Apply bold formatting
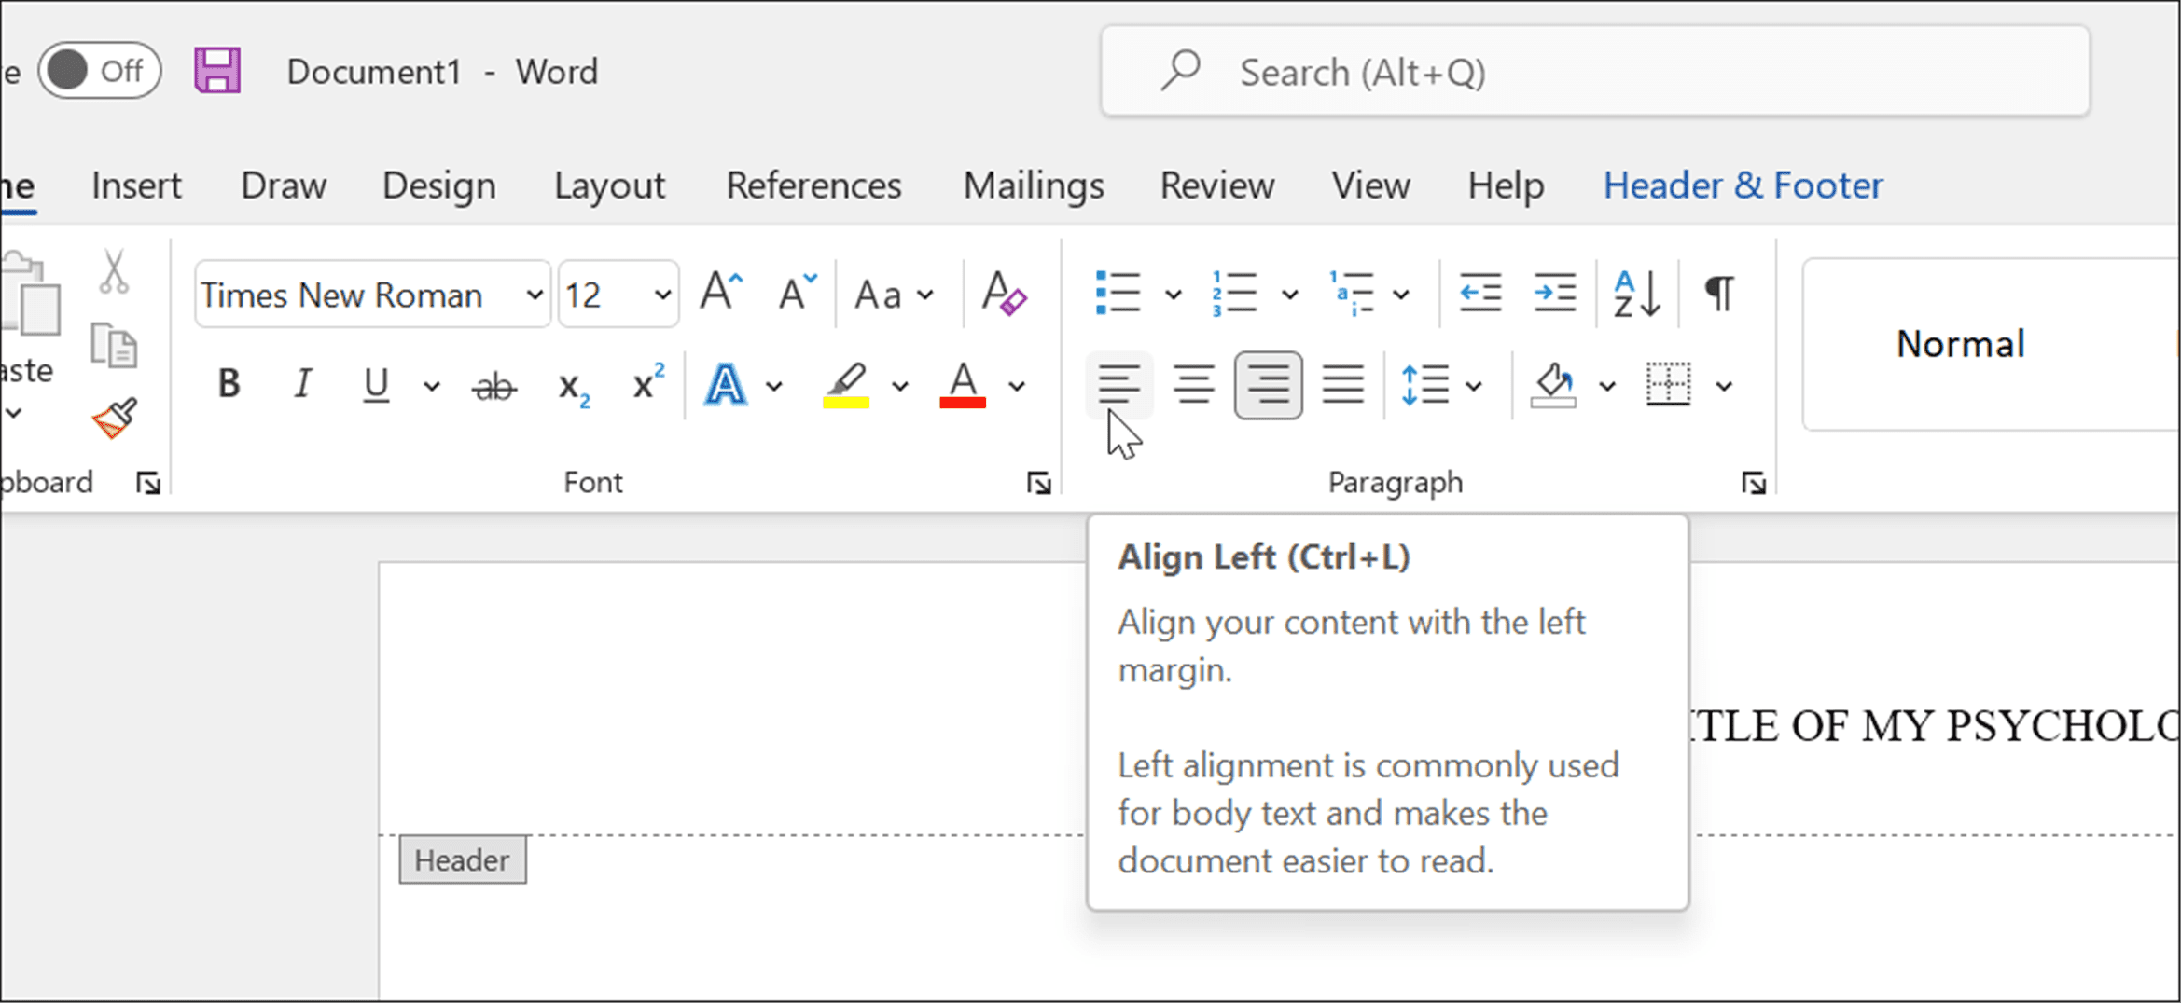The image size is (2181, 1003). click(x=229, y=384)
